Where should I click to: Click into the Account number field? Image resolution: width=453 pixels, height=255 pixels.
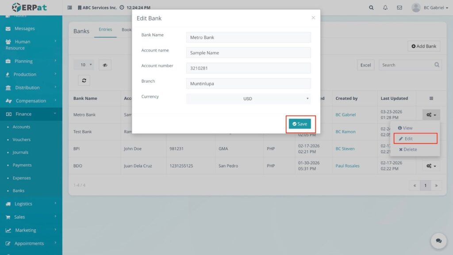(248, 68)
